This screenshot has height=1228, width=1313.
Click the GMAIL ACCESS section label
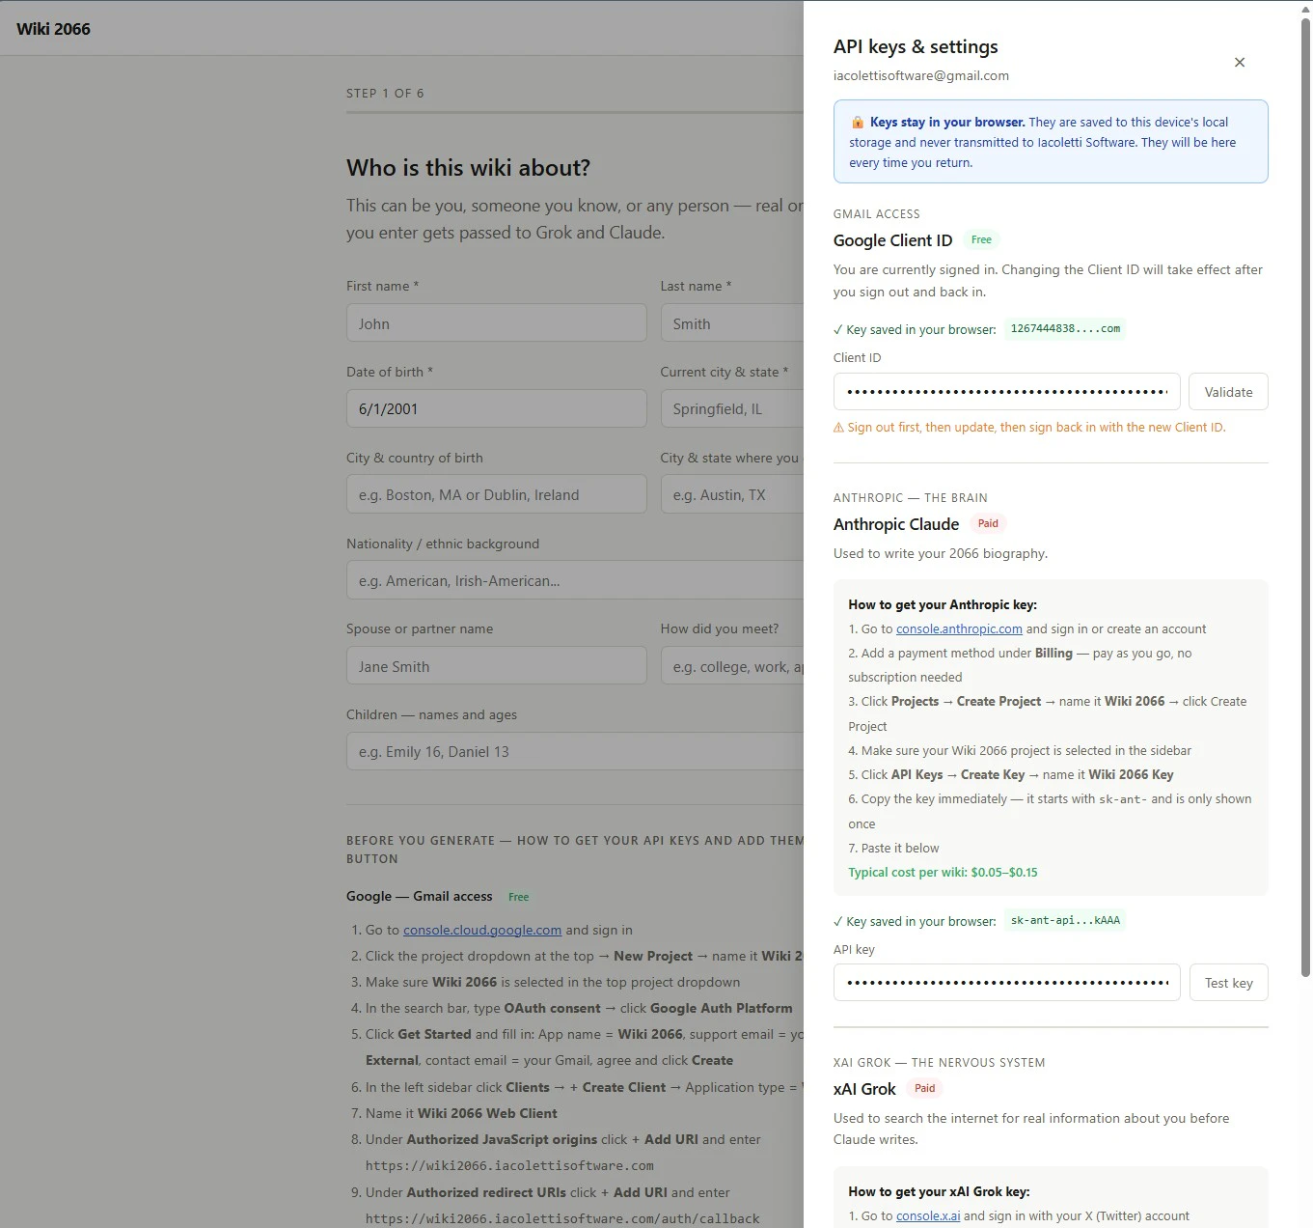[876, 214]
